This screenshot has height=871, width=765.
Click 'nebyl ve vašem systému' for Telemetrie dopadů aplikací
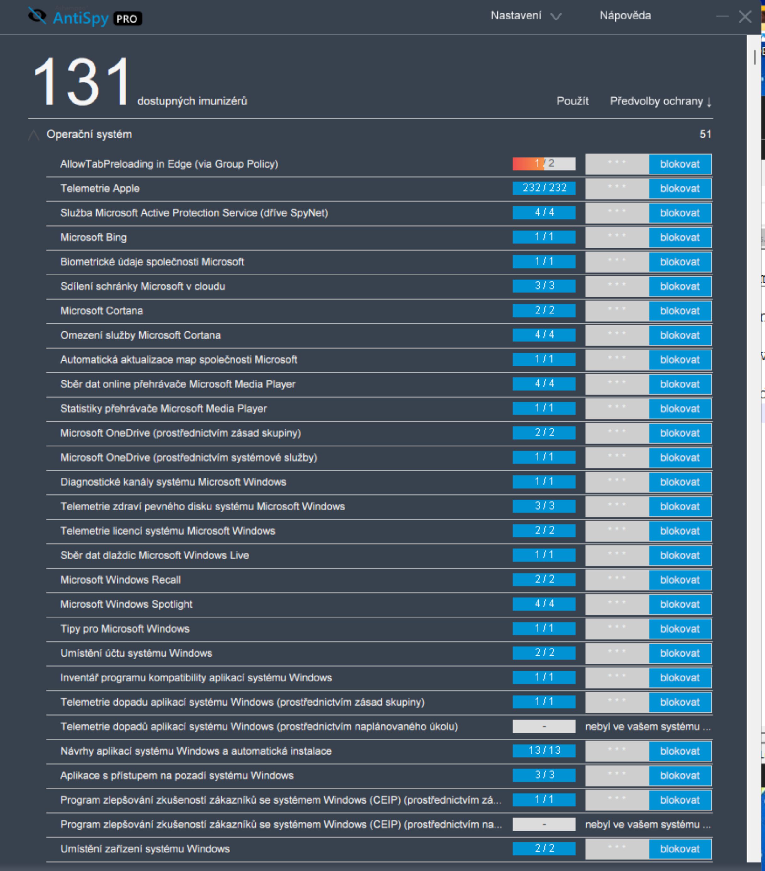648,727
